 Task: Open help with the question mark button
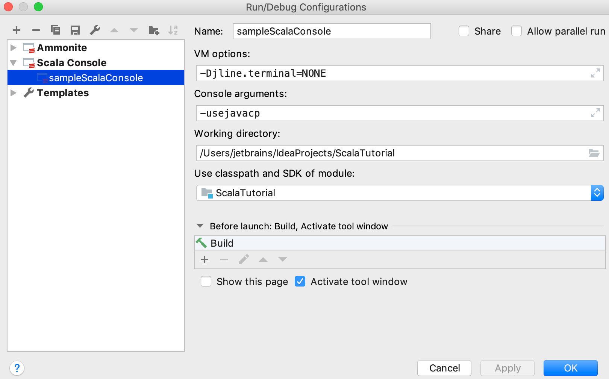16,368
